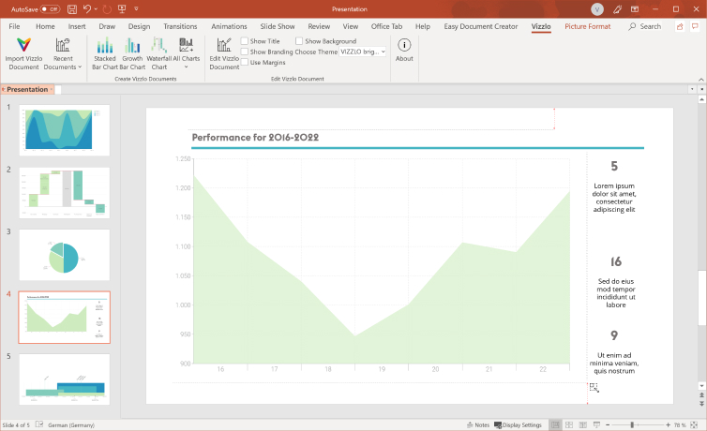Select the Presentation document tab
Screen dimensions: 707x431
coord(27,89)
